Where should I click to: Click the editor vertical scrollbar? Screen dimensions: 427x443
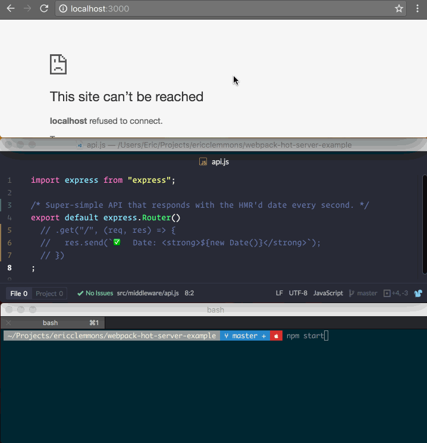[424, 224]
